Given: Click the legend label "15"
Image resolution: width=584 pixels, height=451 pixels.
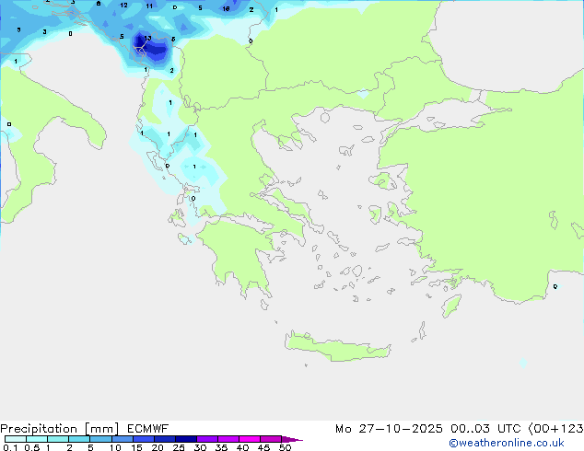Looking at the screenshot, I should point(136,447).
